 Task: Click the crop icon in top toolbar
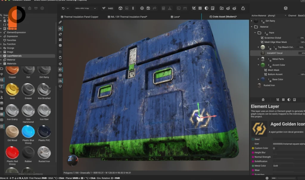click(194, 8)
